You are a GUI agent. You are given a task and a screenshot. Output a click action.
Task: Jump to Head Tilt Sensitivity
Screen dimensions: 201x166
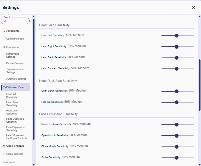[x=12, y=95]
